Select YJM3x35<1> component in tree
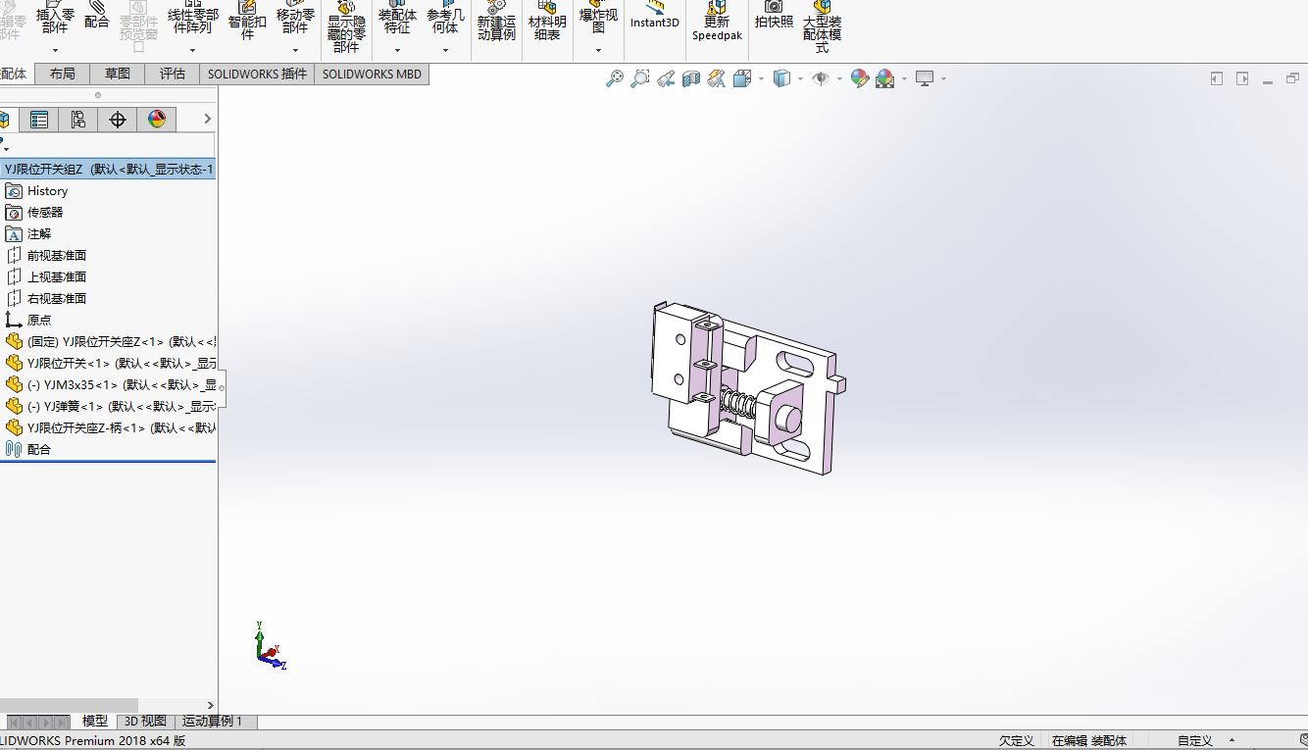Image resolution: width=1308 pixels, height=750 pixels. coord(110,385)
